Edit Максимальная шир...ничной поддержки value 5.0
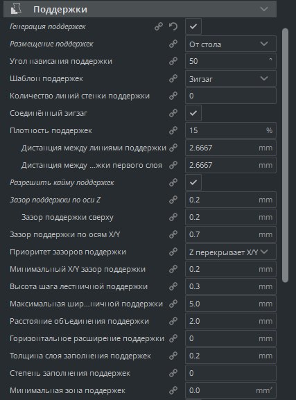 (231, 304)
